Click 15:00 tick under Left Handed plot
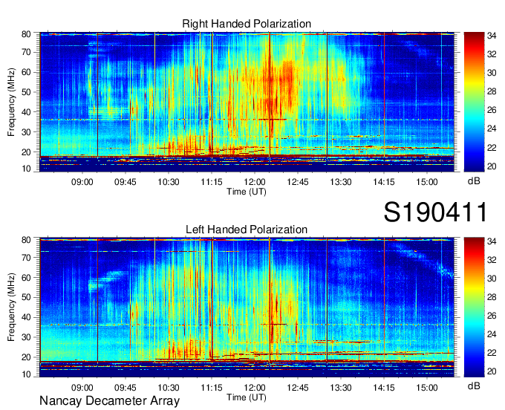Viewport: 505px width, 410px height. (427, 388)
